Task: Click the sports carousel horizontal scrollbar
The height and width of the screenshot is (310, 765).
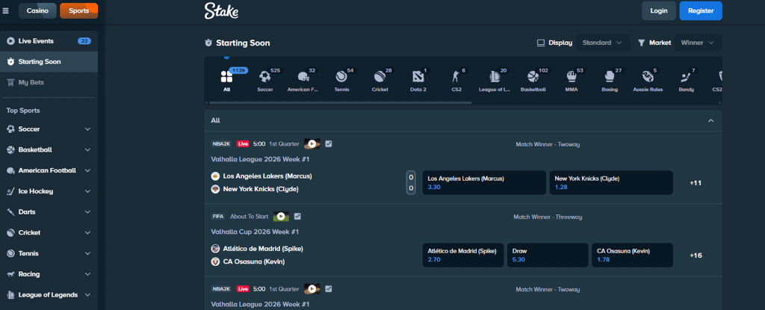Action: (340, 102)
